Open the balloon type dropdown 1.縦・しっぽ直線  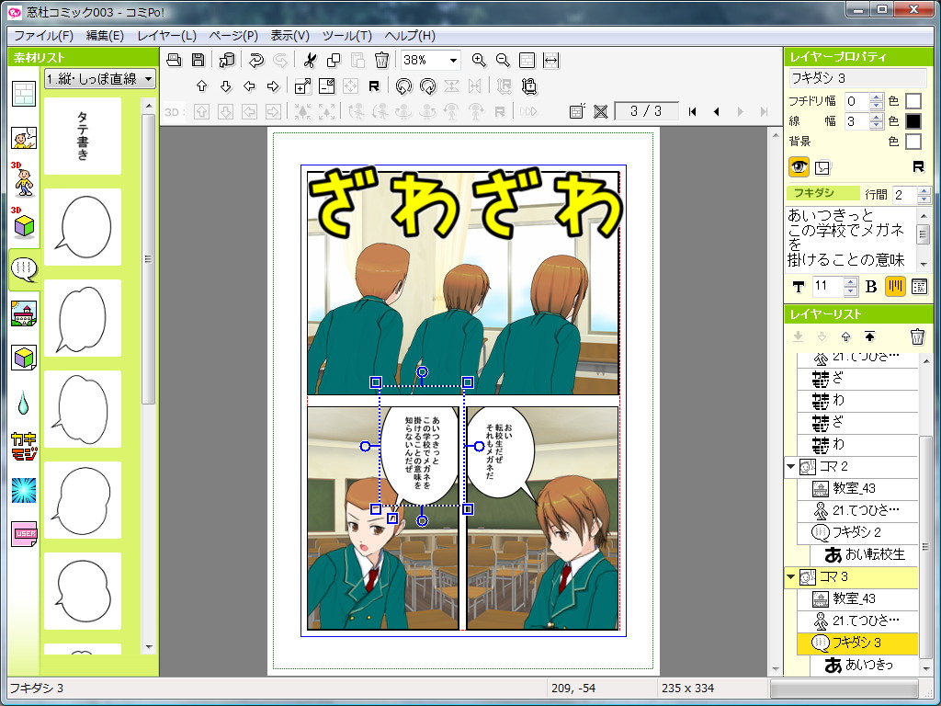99,79
